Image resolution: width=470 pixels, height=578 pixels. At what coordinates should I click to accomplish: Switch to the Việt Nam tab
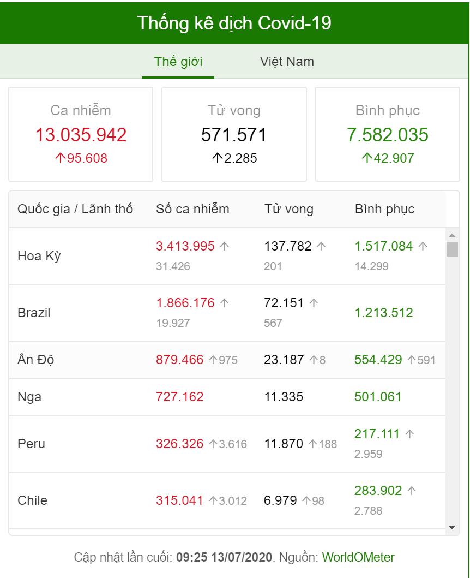(x=287, y=62)
